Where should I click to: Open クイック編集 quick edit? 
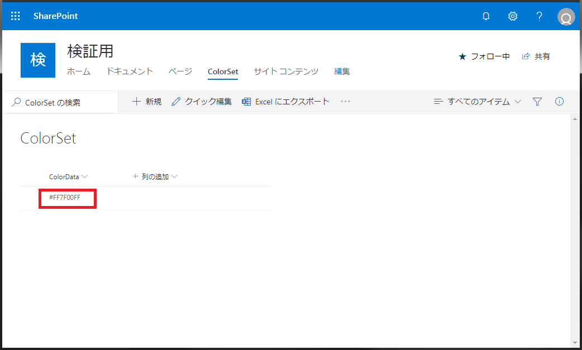(x=202, y=102)
